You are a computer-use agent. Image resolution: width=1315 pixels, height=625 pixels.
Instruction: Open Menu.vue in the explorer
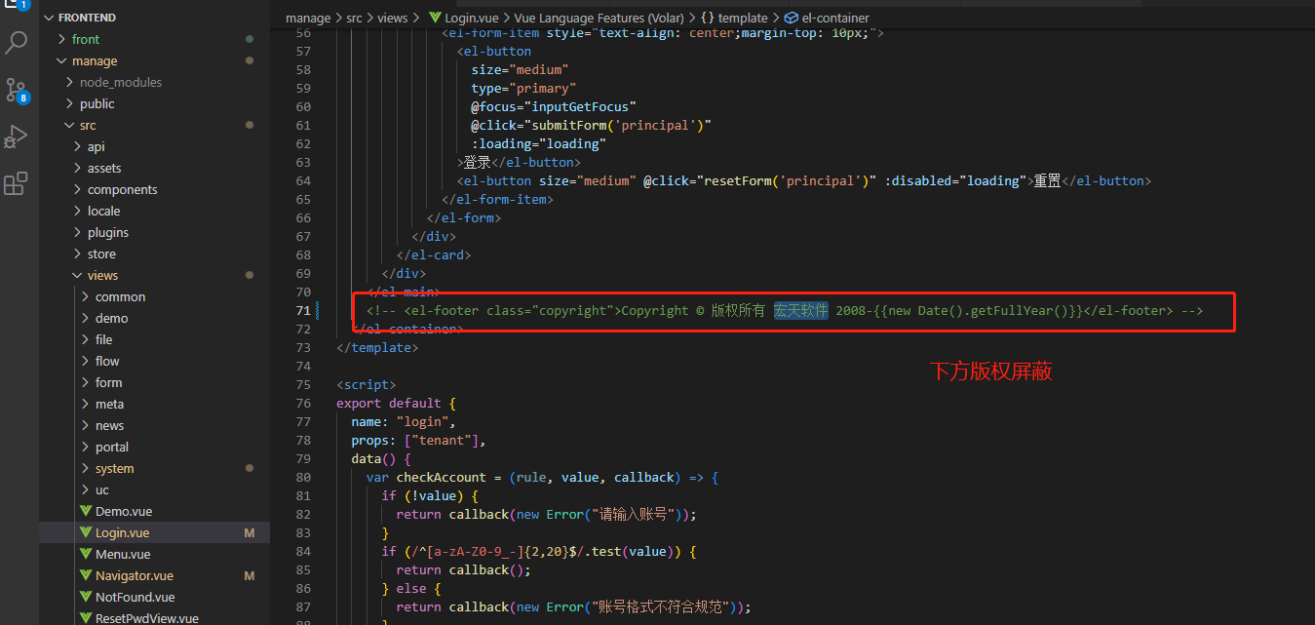click(x=123, y=554)
